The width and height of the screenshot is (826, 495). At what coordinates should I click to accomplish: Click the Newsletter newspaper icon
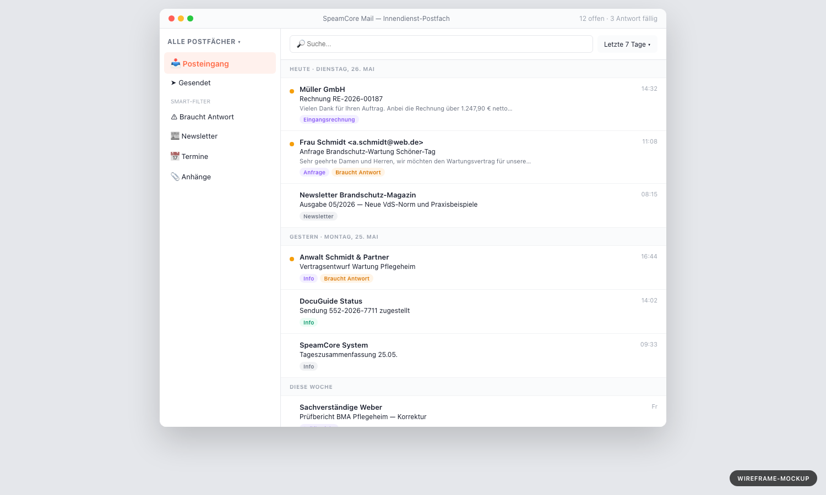[x=175, y=136]
